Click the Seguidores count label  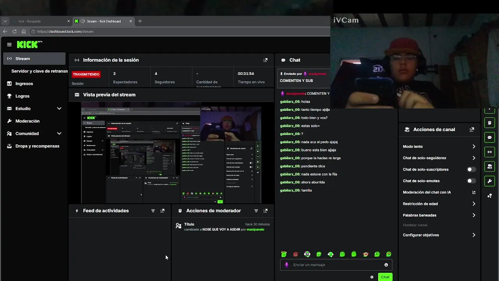pos(165,82)
